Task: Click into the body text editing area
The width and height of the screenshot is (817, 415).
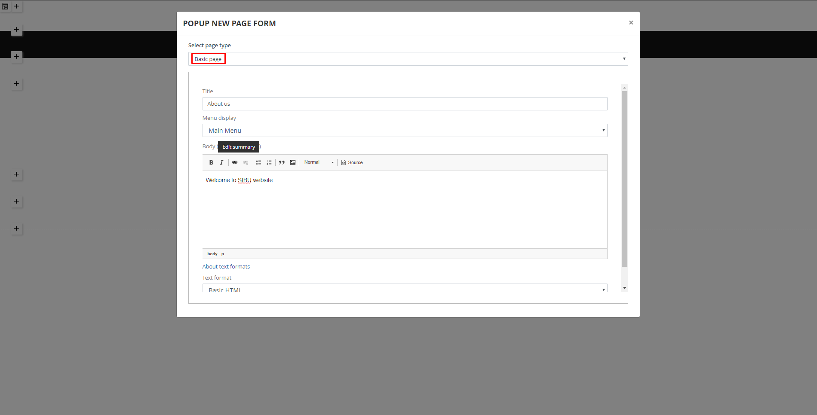Action: (x=405, y=210)
